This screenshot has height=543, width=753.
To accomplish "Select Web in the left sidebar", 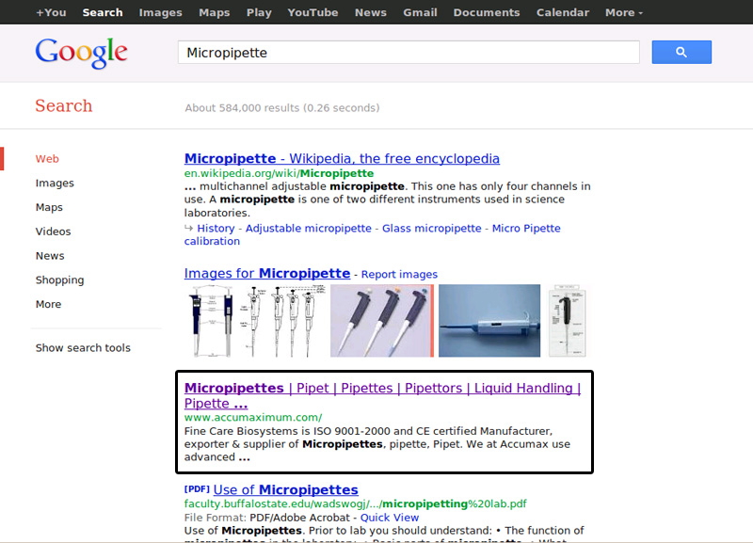I will point(47,159).
